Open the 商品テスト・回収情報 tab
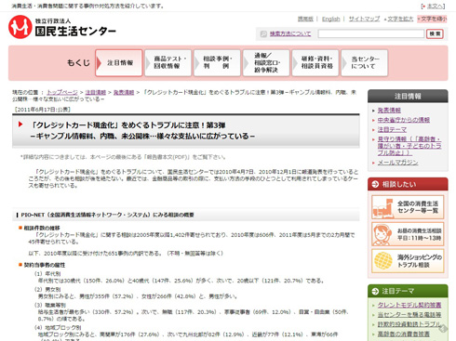 pyautogui.click(x=168, y=63)
